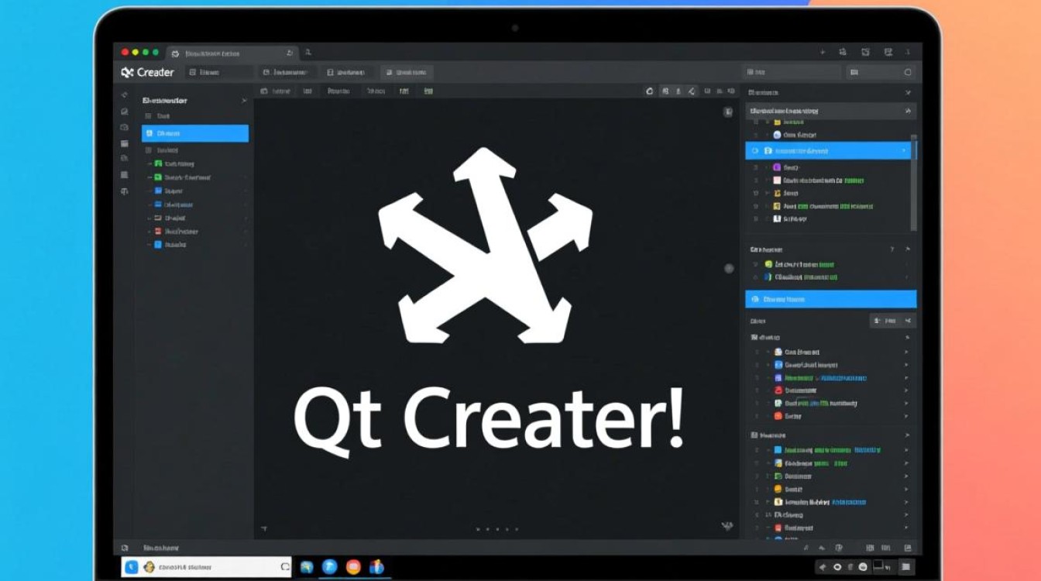Select the magnifier icon in the left vertical toolbar
The width and height of the screenshot is (1041, 581).
[x=125, y=111]
